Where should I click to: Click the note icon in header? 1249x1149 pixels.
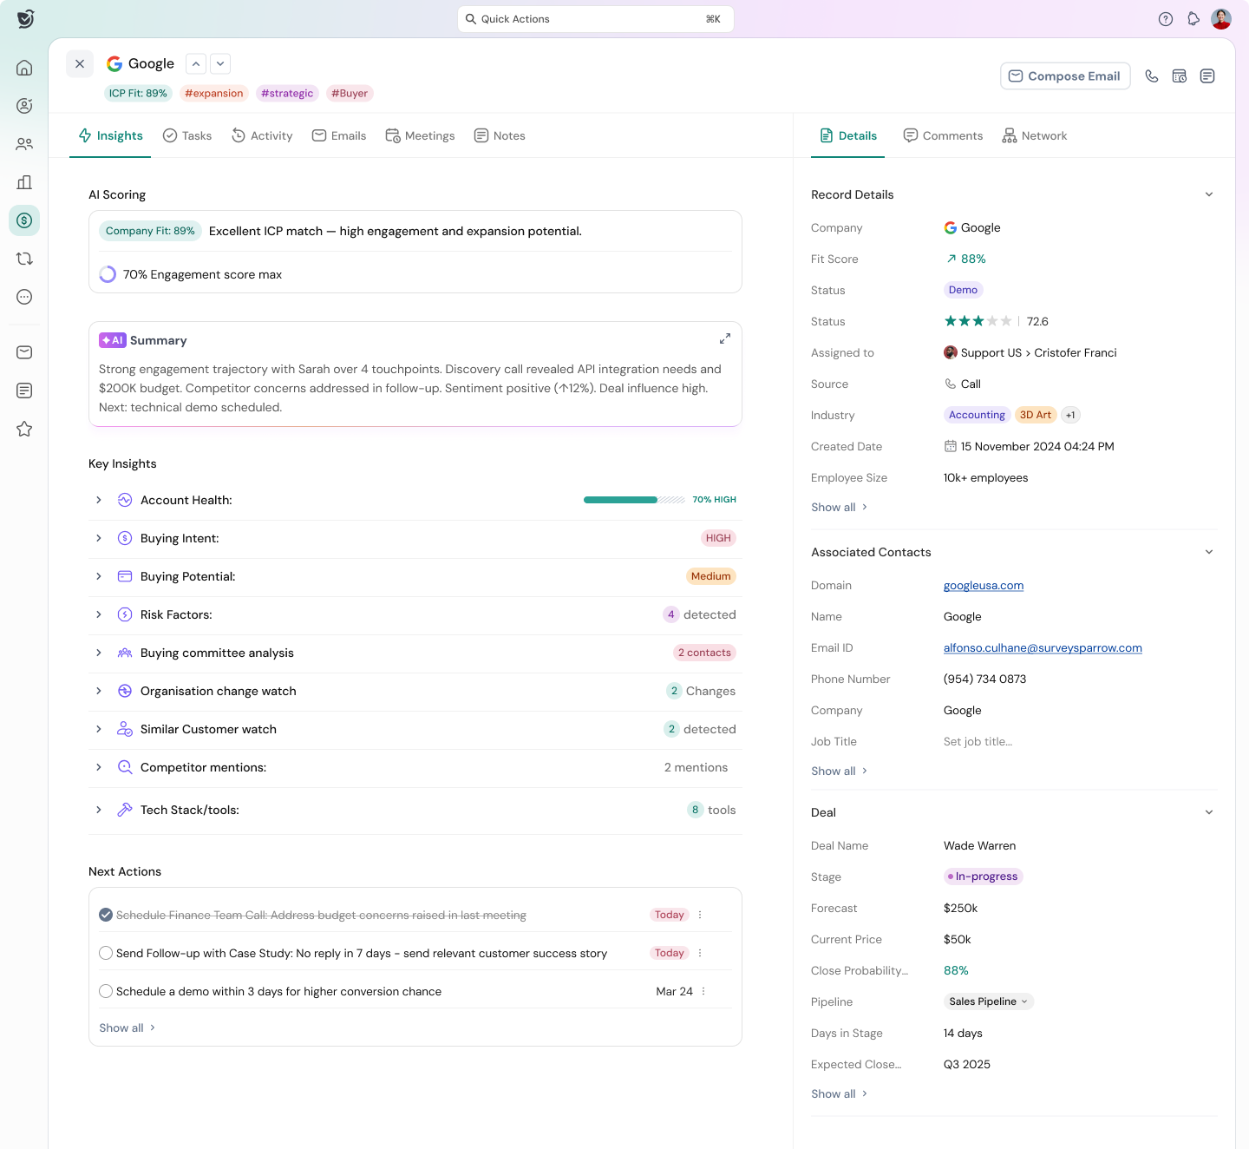1207,76
